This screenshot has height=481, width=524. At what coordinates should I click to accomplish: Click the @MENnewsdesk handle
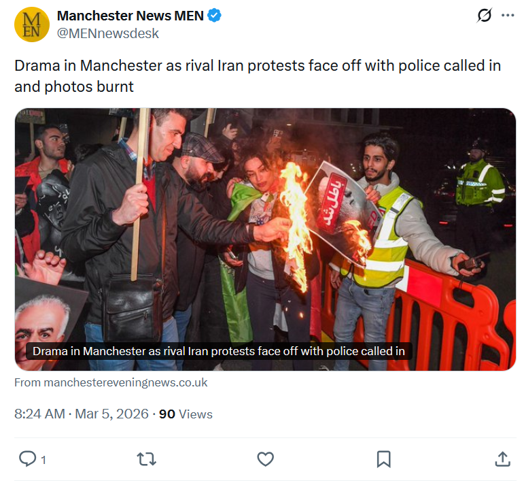point(107,33)
